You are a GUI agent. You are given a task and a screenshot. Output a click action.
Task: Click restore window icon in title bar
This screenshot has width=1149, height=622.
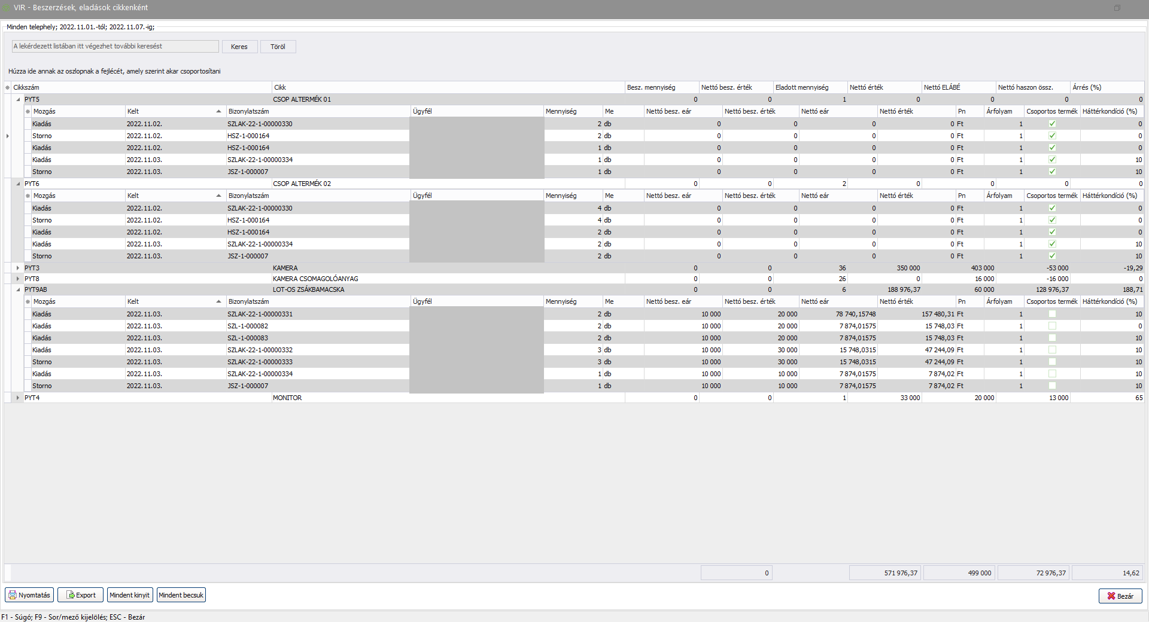(1117, 8)
